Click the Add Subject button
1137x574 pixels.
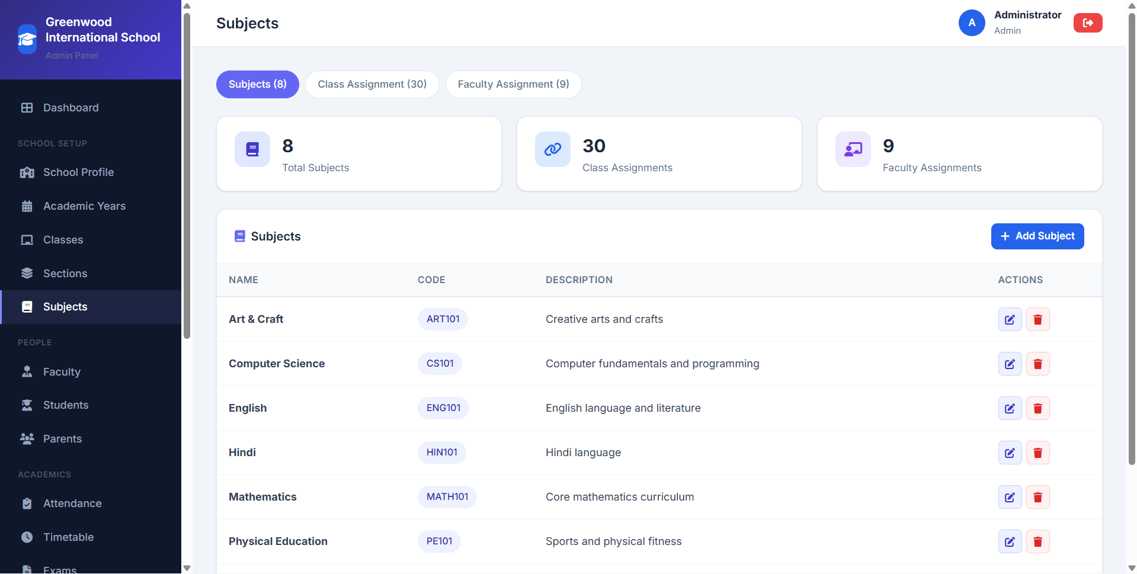1037,236
